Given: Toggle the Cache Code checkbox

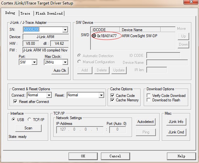Looking at the screenshot, I should tap(112, 95).
